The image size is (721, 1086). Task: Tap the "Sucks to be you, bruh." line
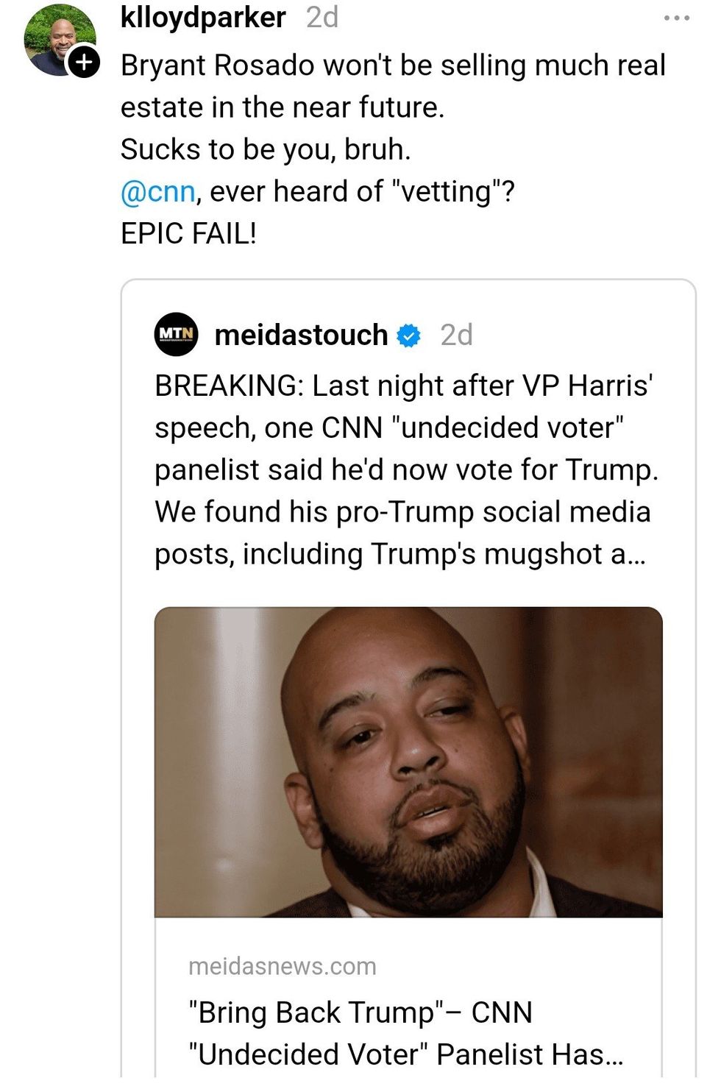pyautogui.click(x=266, y=149)
